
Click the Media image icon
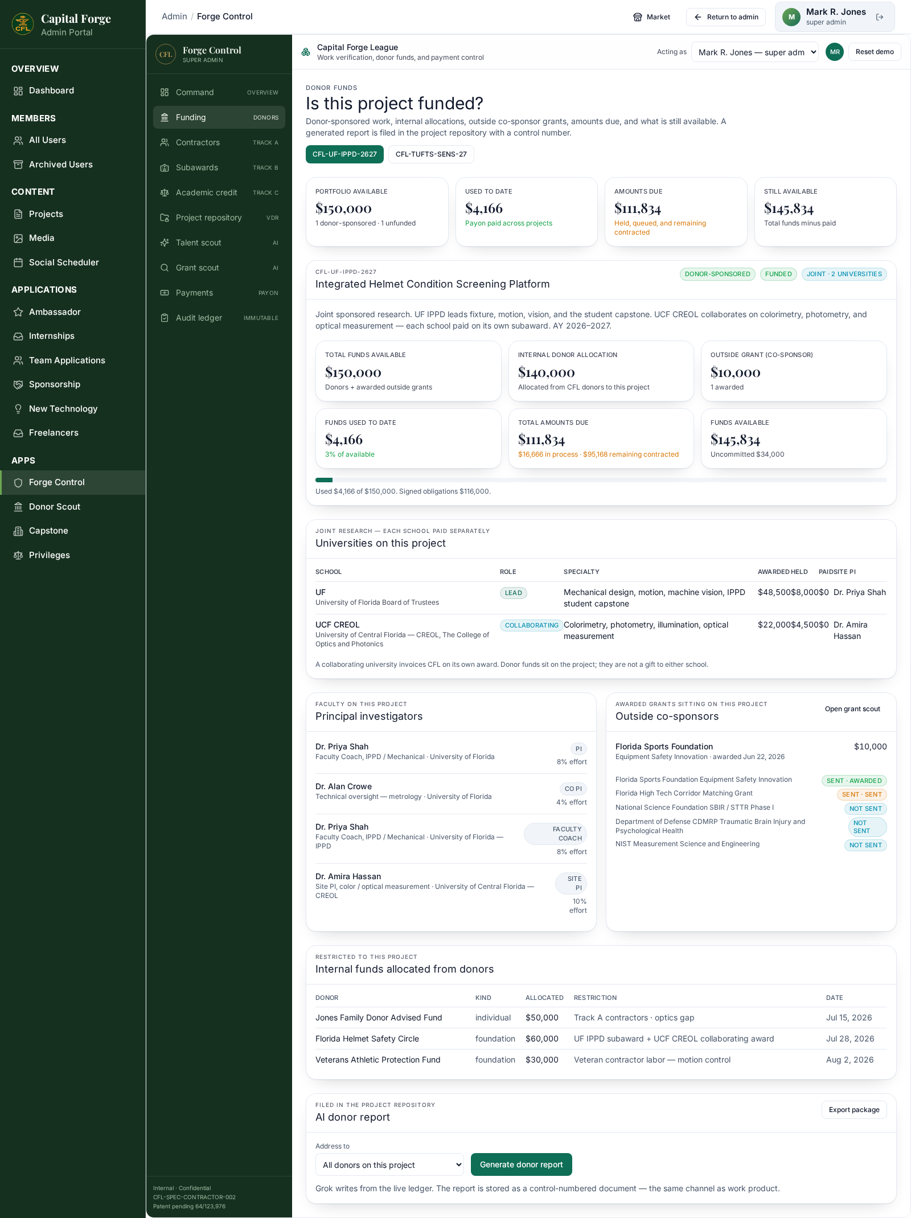pyautogui.click(x=18, y=238)
